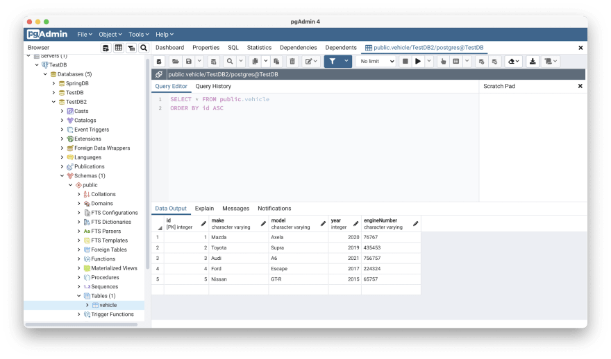
Task: Open the Macros toolbar menu
Action: pyautogui.click(x=551, y=62)
